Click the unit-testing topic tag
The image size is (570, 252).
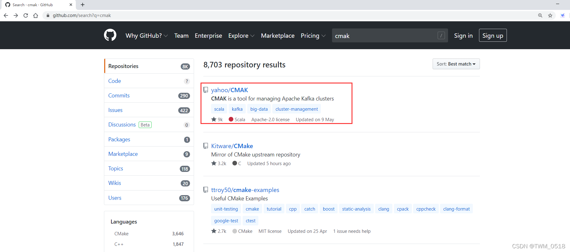(x=226, y=209)
